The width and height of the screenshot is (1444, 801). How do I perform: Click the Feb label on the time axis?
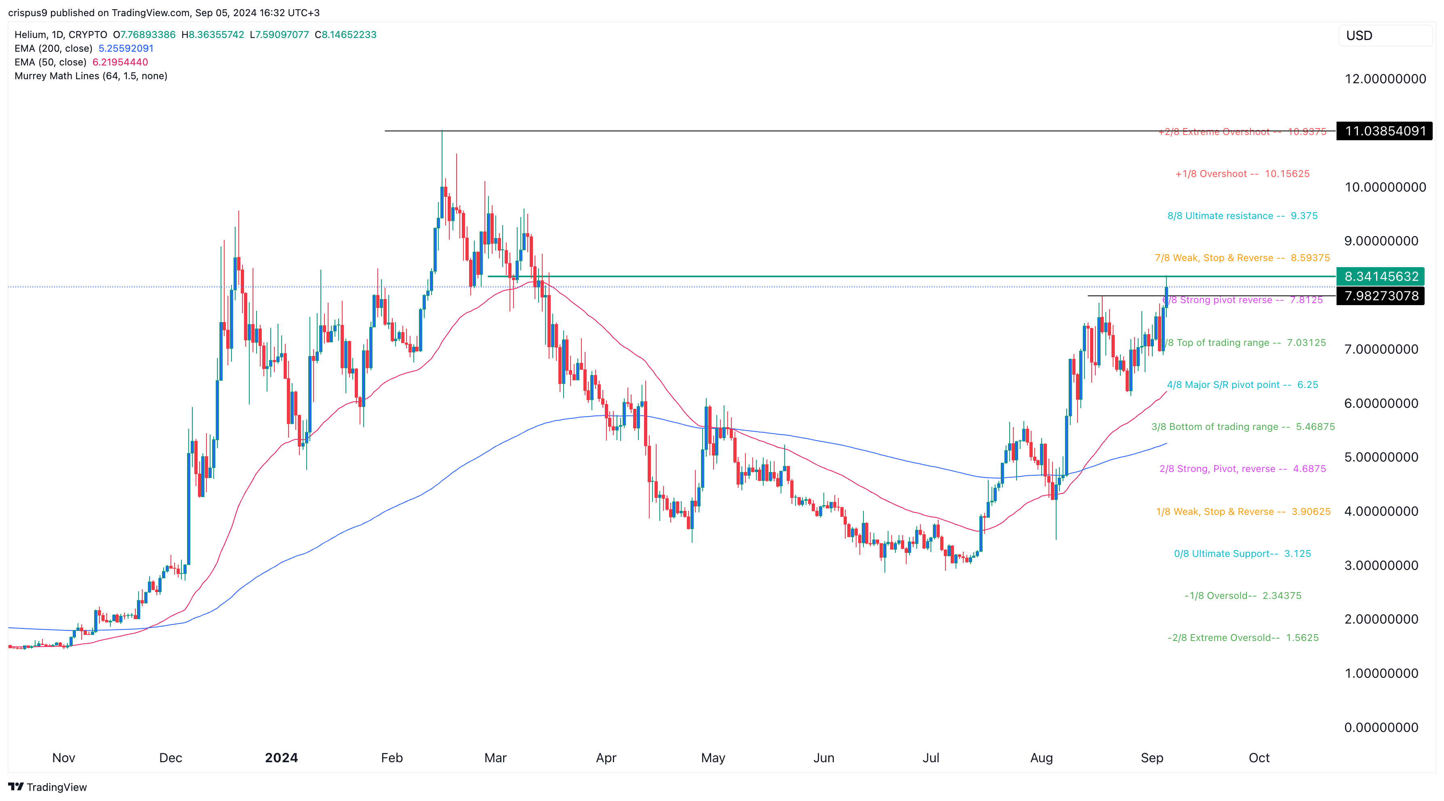click(x=392, y=758)
